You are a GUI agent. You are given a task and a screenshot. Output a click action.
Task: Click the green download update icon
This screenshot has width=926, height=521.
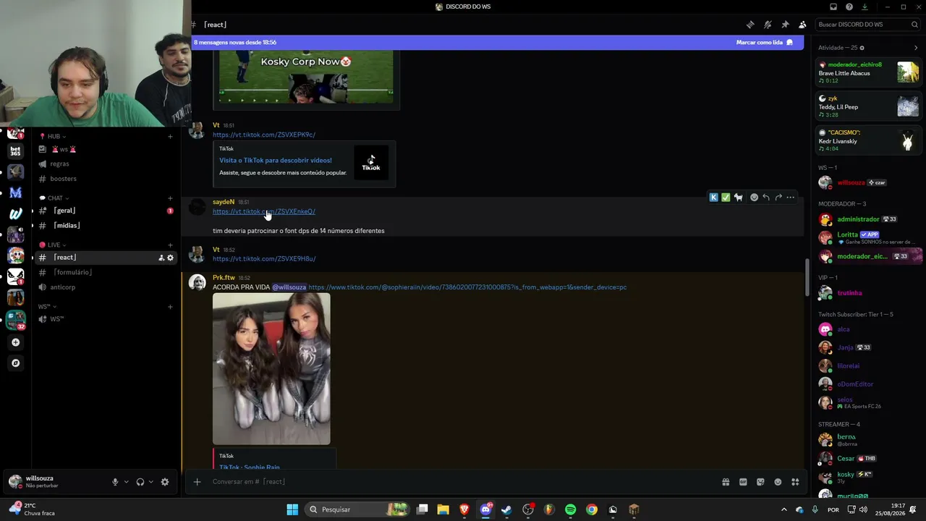pyautogui.click(x=865, y=7)
